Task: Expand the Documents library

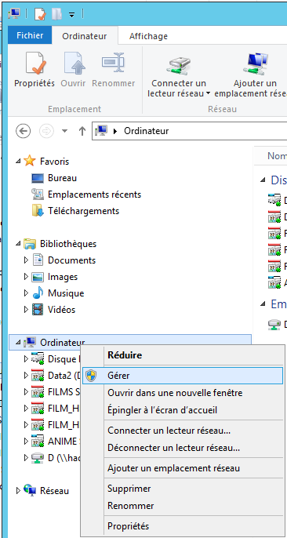Action: (x=27, y=260)
